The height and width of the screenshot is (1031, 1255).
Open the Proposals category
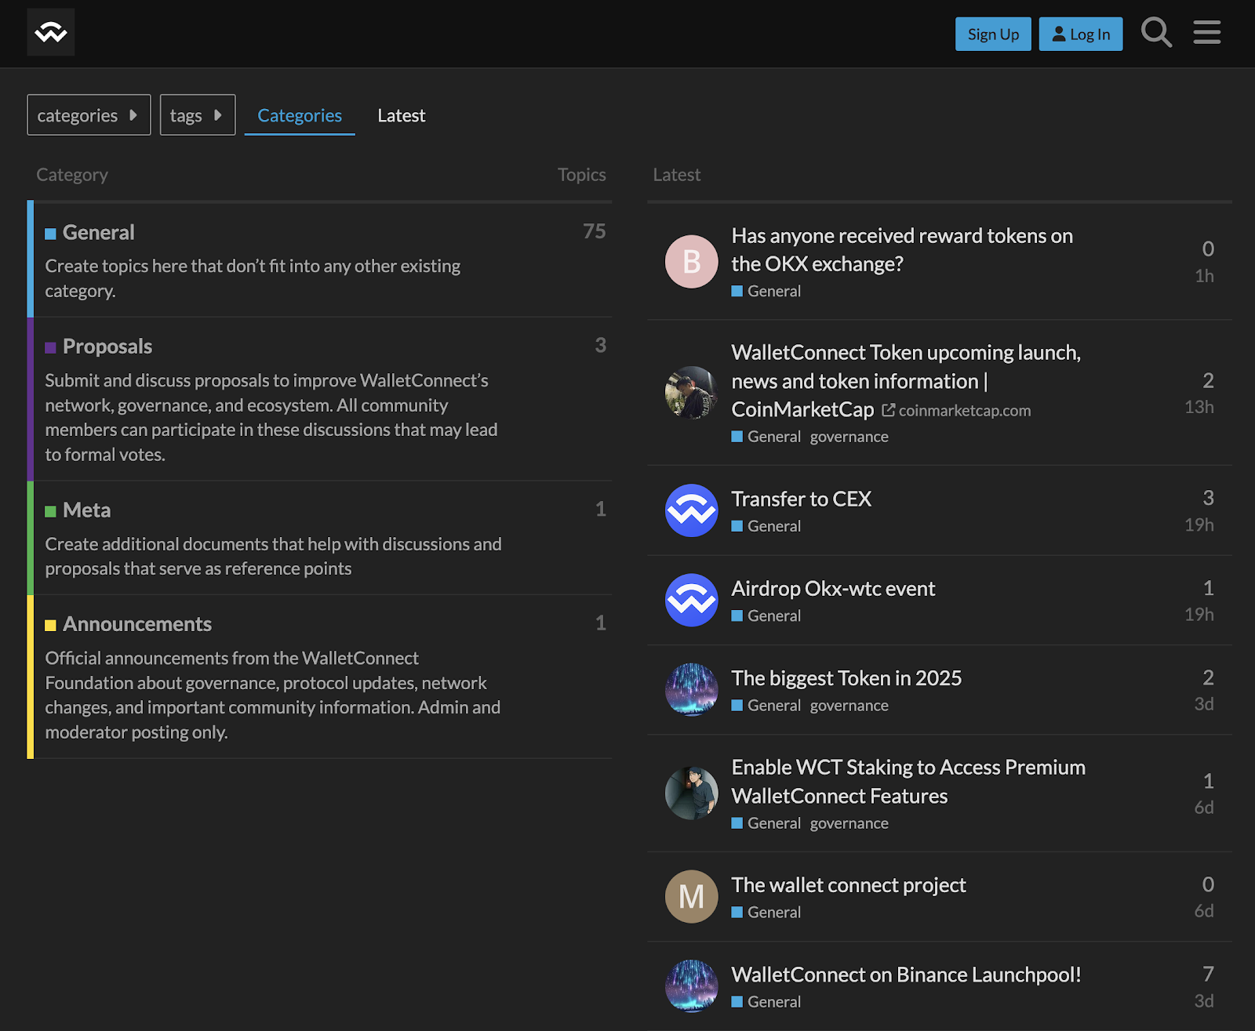[x=107, y=347]
